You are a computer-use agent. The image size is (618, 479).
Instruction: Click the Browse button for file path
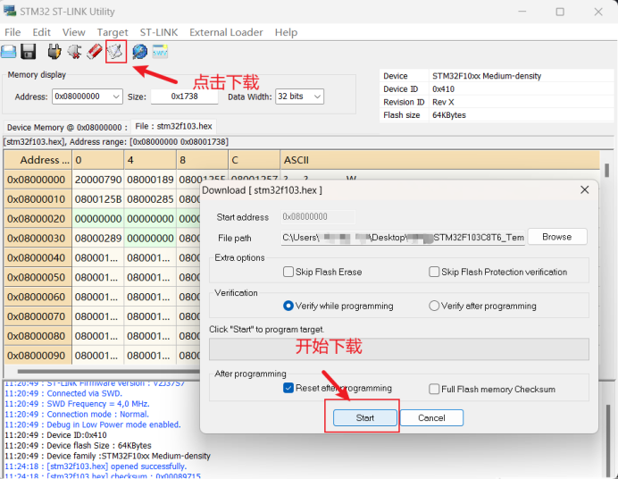[556, 237]
